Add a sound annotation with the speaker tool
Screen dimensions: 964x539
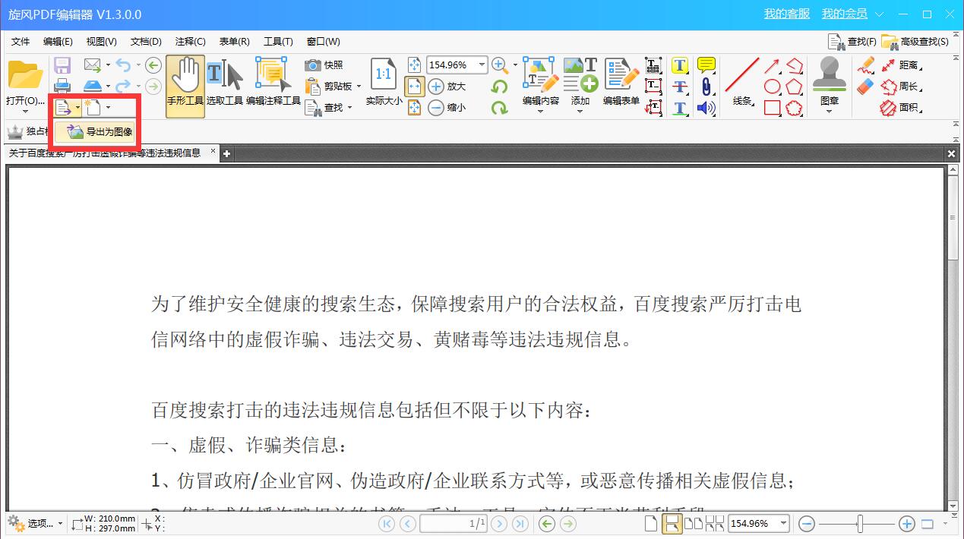(706, 108)
